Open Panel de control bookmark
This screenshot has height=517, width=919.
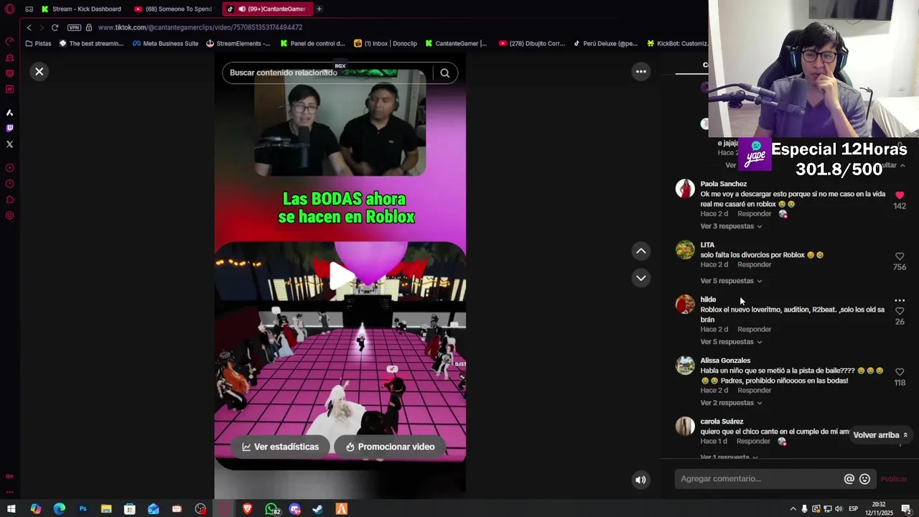313,43
